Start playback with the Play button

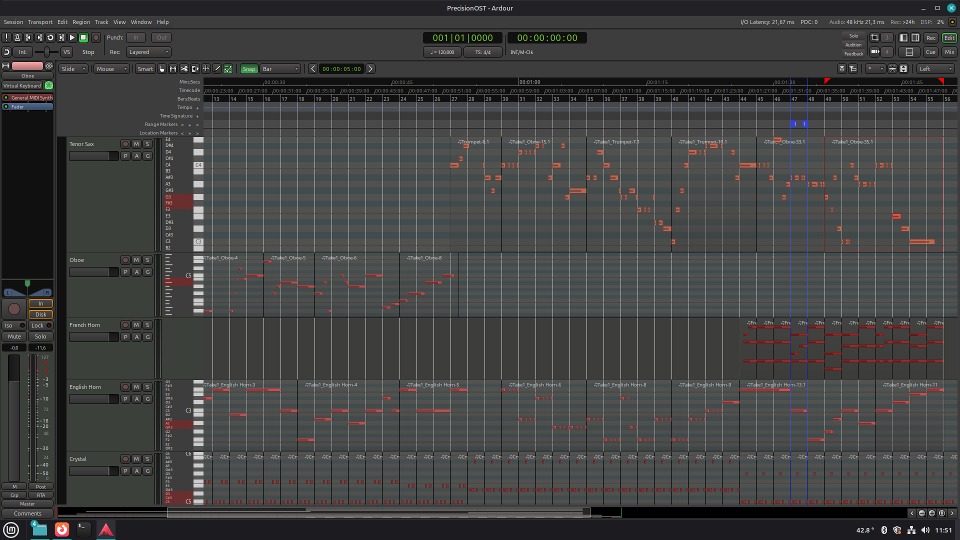pos(72,37)
